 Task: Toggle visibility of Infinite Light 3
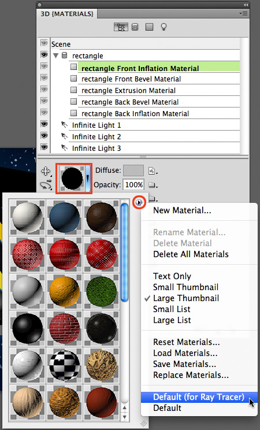click(44, 147)
